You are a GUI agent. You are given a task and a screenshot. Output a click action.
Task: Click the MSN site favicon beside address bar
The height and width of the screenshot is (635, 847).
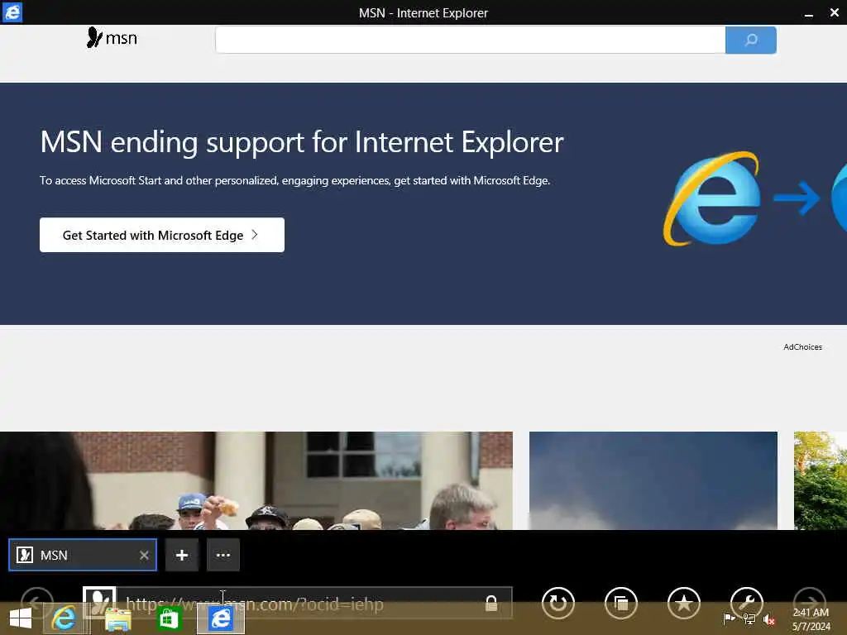(99, 601)
